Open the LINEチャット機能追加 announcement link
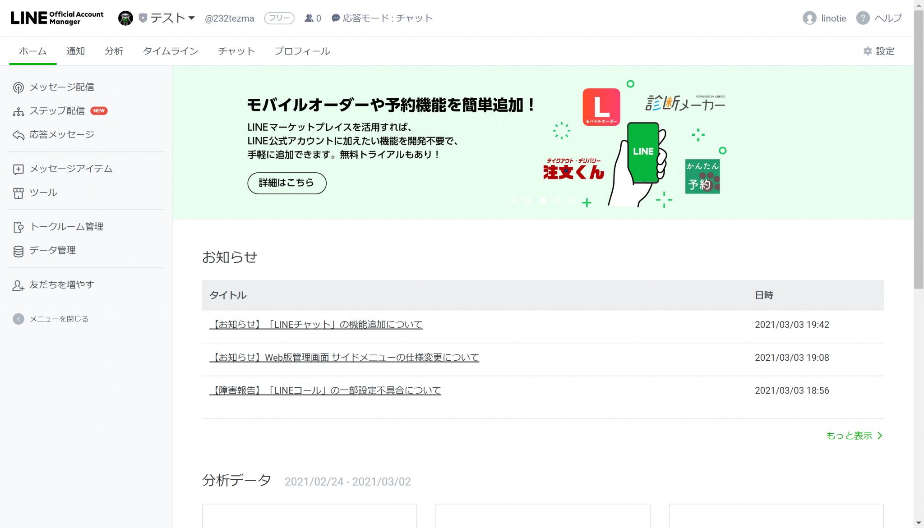Screen dimensions: 924x528 [x=316, y=325]
